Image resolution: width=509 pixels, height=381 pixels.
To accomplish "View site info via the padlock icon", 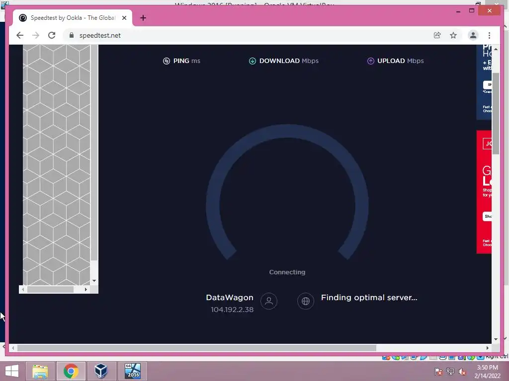I will click(x=72, y=35).
